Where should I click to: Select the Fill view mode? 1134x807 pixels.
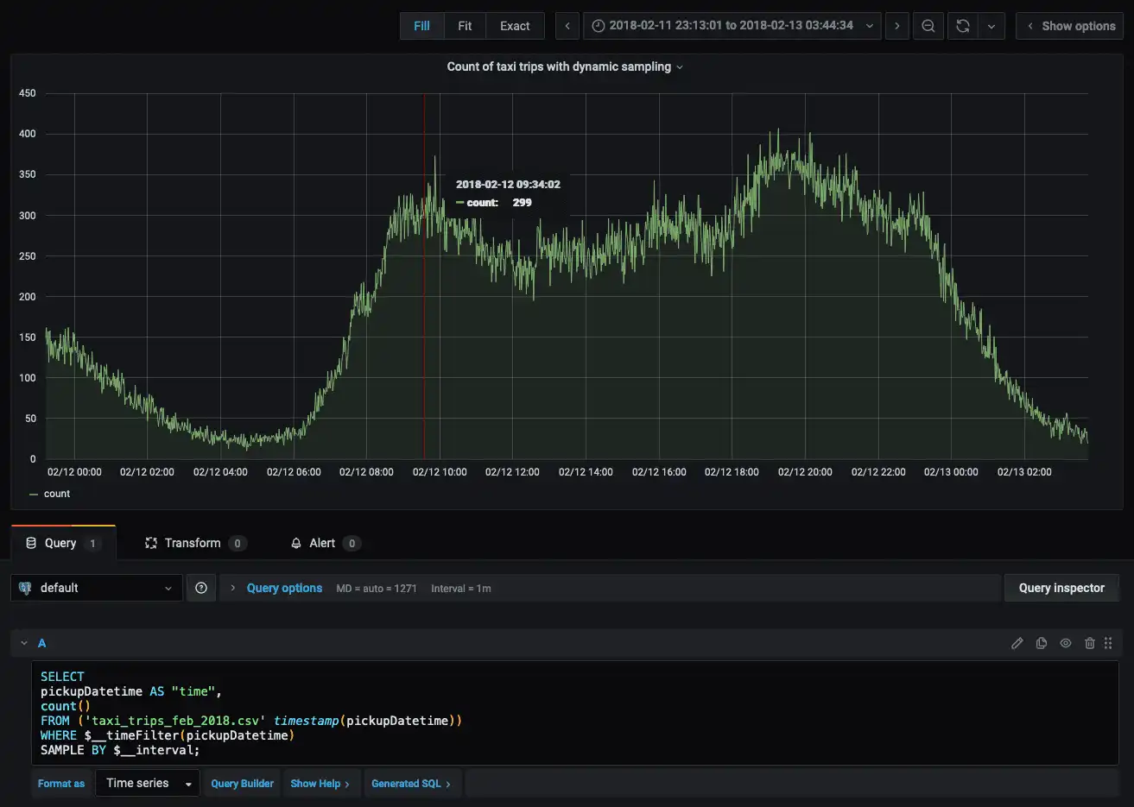click(421, 26)
